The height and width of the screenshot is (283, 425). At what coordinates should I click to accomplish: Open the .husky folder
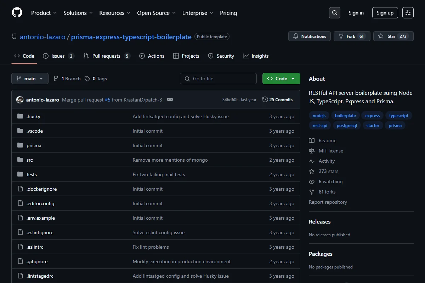(x=33, y=116)
